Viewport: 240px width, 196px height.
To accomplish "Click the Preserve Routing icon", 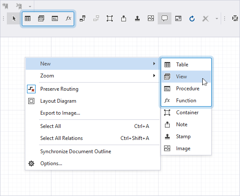I will pyautogui.click(x=31, y=89).
